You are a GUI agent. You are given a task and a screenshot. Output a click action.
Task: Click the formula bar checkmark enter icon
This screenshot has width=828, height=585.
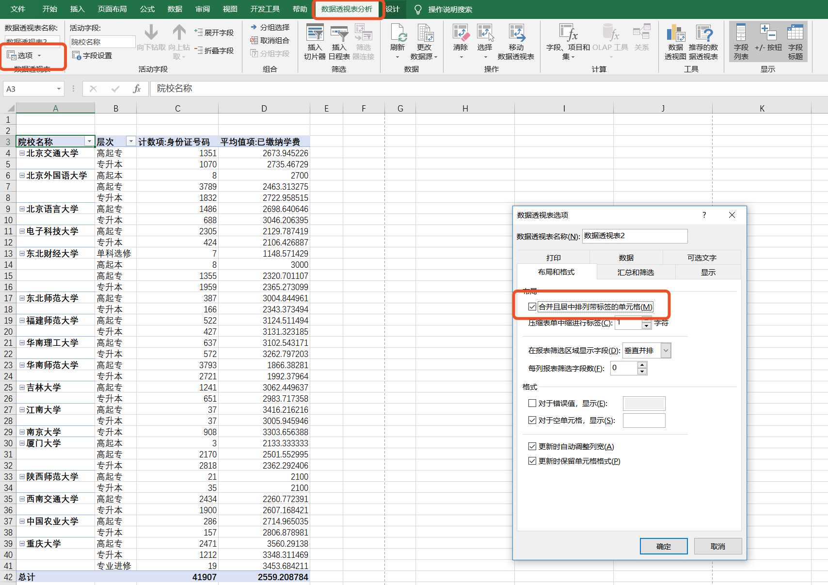coord(115,89)
